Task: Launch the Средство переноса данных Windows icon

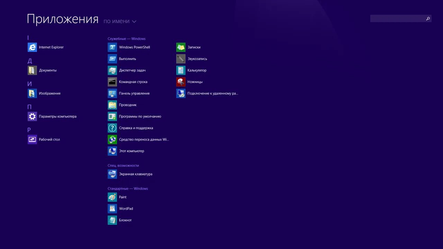Action: [x=112, y=139]
